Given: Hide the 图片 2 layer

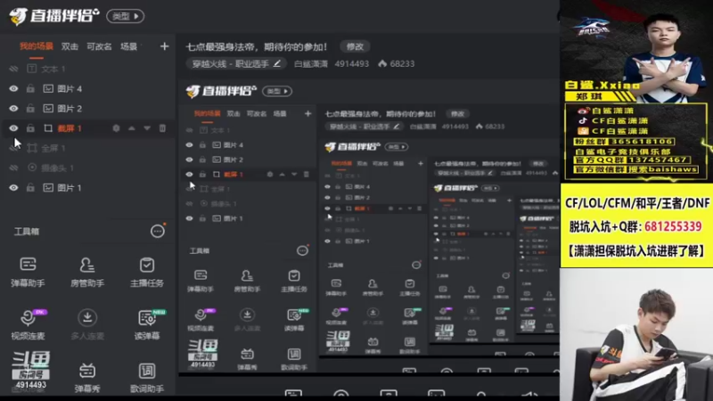Looking at the screenshot, I should [13, 108].
